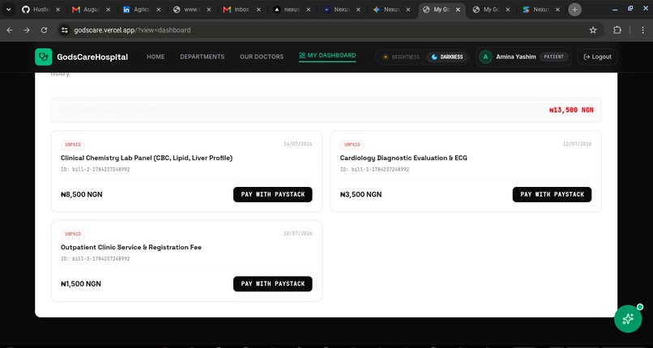Click the GodsCareHospital stethoscope logo icon
653x348 pixels.
(43, 57)
